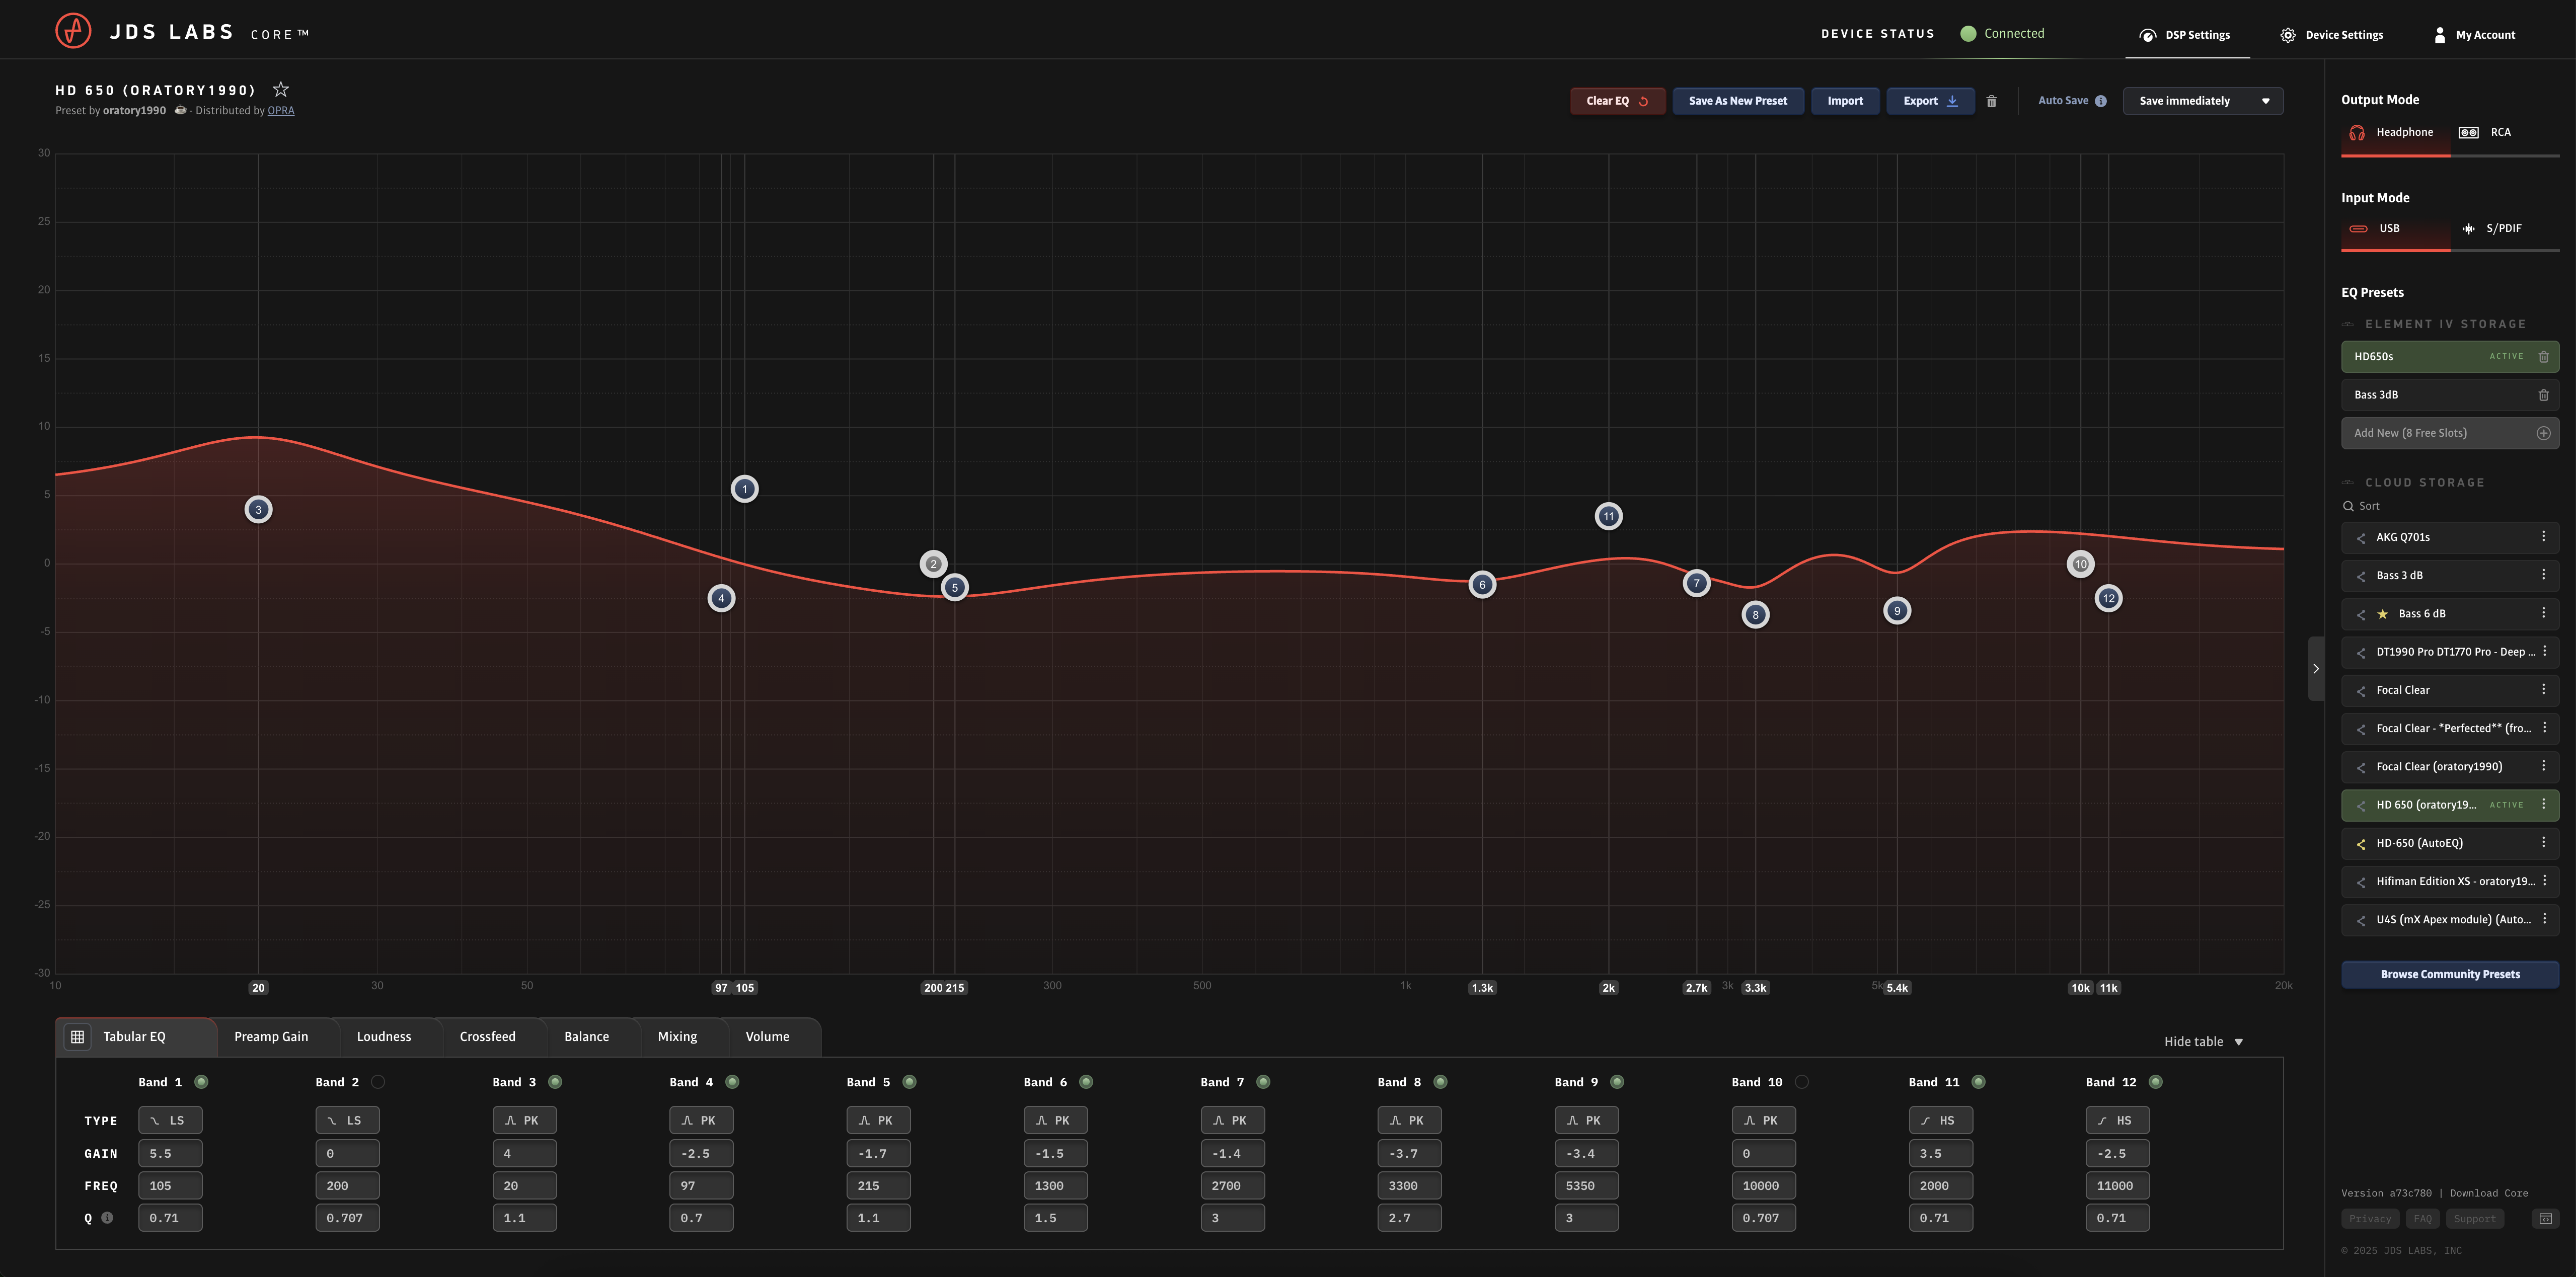Click the band 11 node on EQ graph
Image resolution: width=2576 pixels, height=1277 pixels.
pos(1608,516)
